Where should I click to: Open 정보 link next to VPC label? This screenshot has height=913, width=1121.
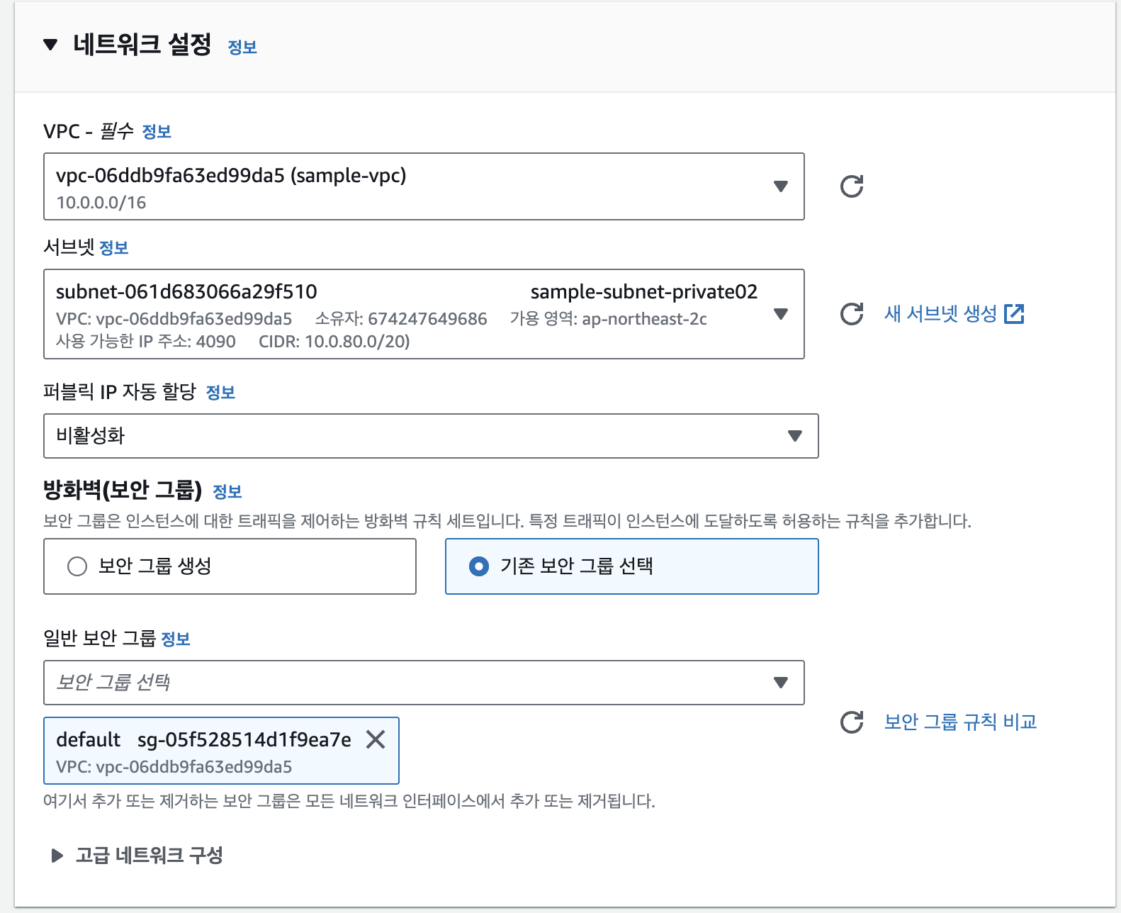(x=157, y=132)
